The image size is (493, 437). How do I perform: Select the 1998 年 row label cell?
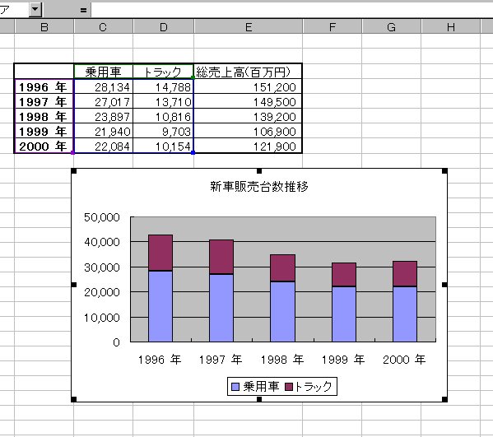(x=44, y=117)
